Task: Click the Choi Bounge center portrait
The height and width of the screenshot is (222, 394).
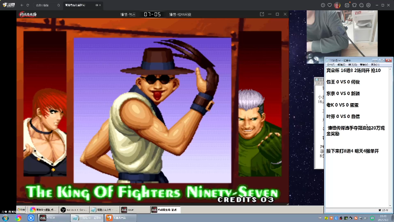Action: tap(152, 110)
